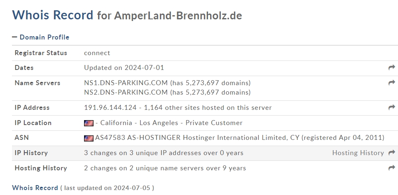Click the arrow icon in IP Address row
Viewport: 398px width, 195px height.
(392, 107)
